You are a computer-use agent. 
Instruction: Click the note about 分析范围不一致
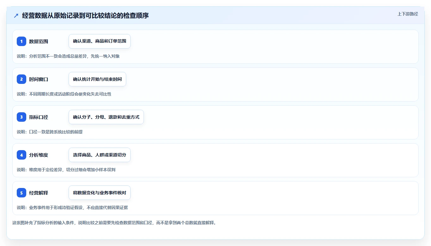tap(68, 56)
